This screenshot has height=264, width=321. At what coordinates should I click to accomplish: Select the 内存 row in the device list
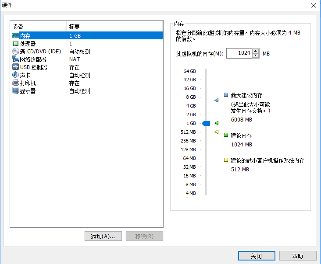coord(87,35)
